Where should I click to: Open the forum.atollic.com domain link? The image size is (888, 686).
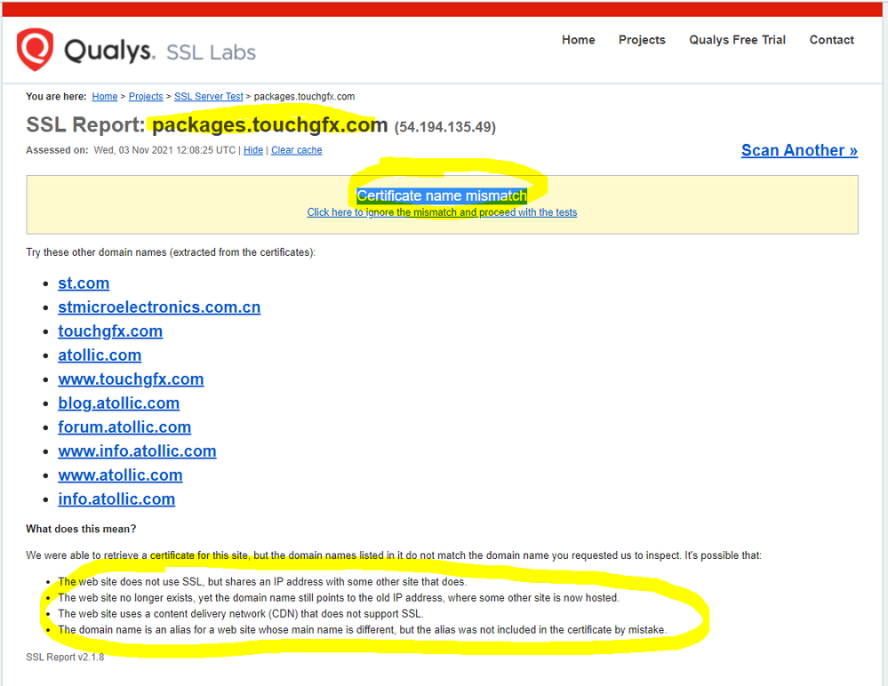[x=124, y=427]
